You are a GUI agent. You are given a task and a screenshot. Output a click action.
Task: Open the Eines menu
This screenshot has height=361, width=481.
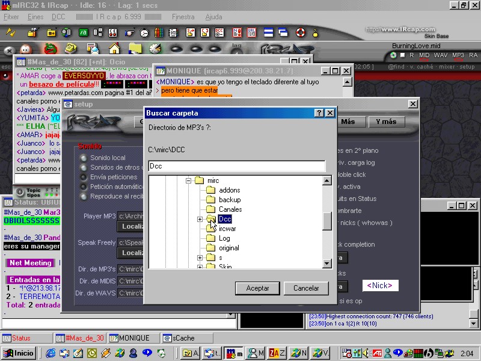pyautogui.click(x=35, y=17)
